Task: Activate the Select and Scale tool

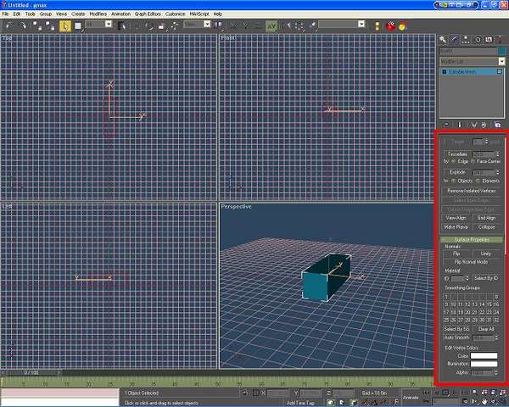Action: tap(162, 26)
